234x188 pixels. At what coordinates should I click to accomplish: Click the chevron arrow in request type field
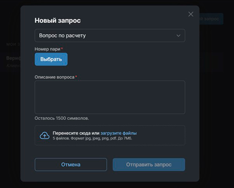tap(179, 36)
